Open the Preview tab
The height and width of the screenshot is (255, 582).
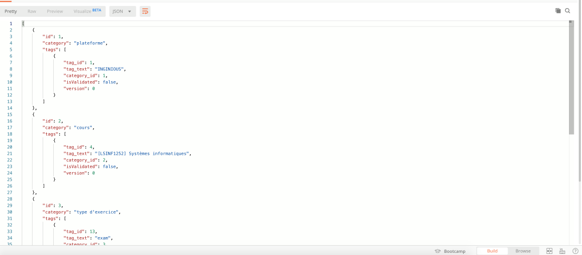55,11
